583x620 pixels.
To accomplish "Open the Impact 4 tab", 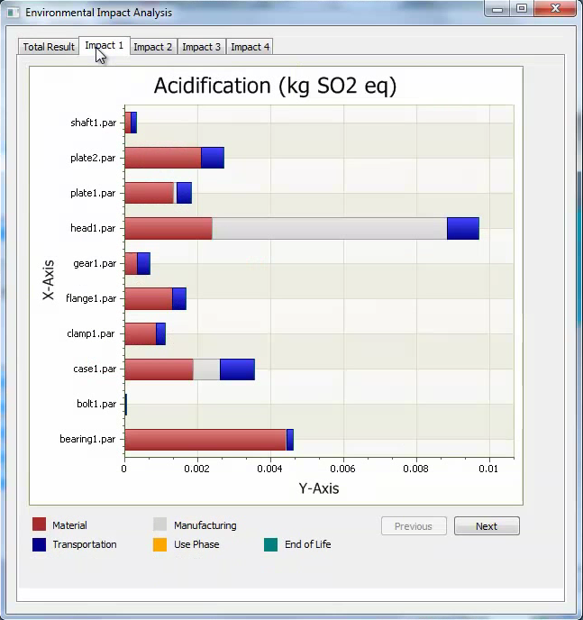I will point(250,47).
